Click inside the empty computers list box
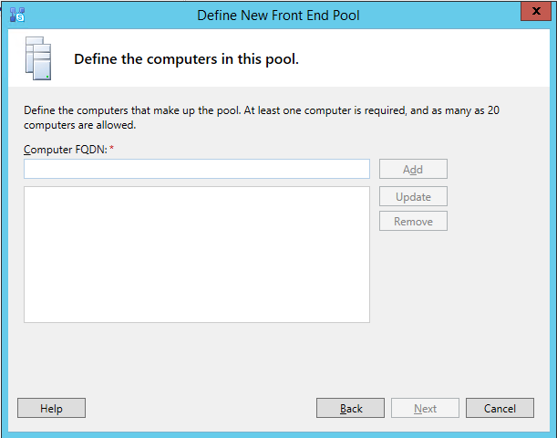The image size is (557, 438). [196, 254]
